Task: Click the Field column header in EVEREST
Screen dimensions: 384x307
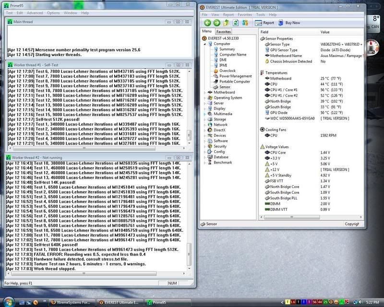Action: tap(289, 32)
